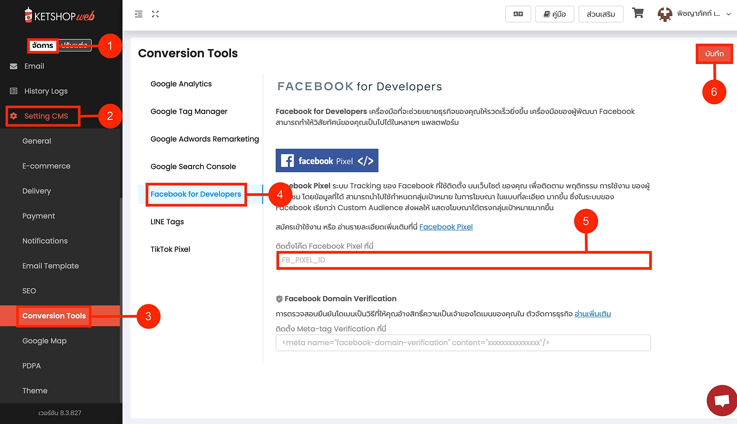Follow the อ่านเพิ่มเติม read more link
This screenshot has height=424, width=737.
pyautogui.click(x=593, y=314)
